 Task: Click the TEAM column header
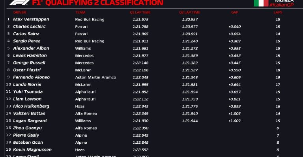[x=80, y=12]
